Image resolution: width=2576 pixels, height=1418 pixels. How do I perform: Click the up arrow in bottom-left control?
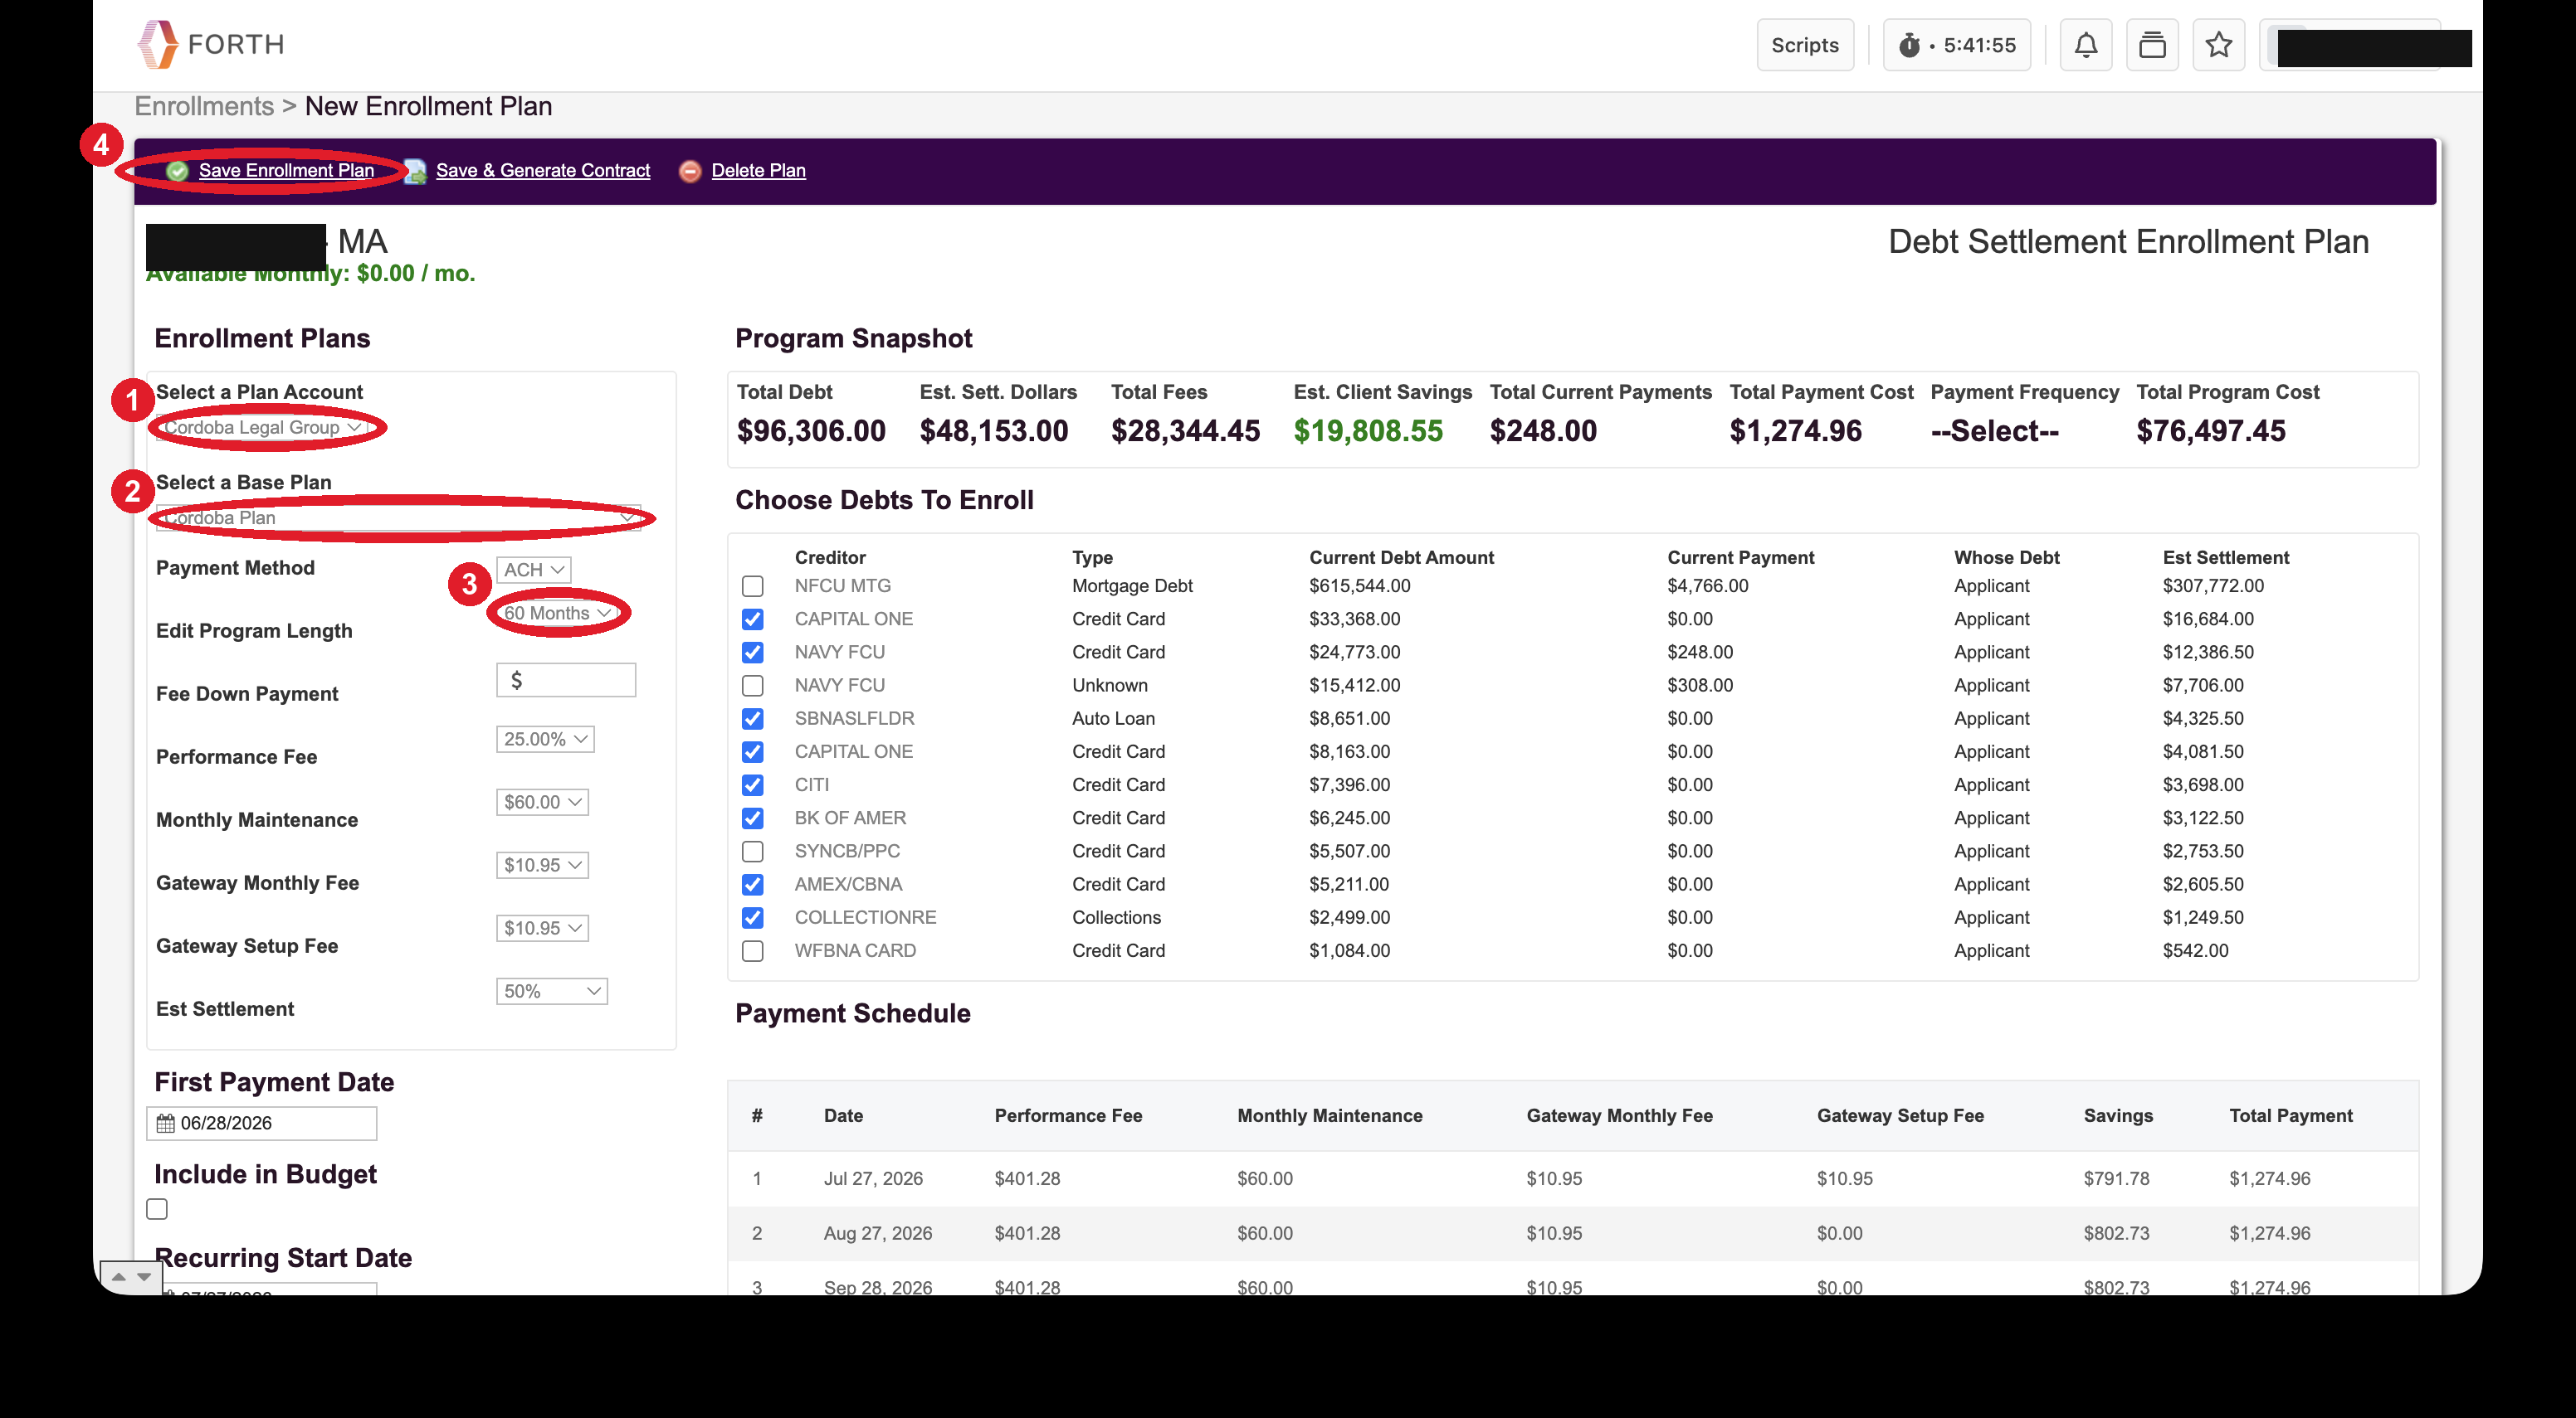coord(119,1276)
